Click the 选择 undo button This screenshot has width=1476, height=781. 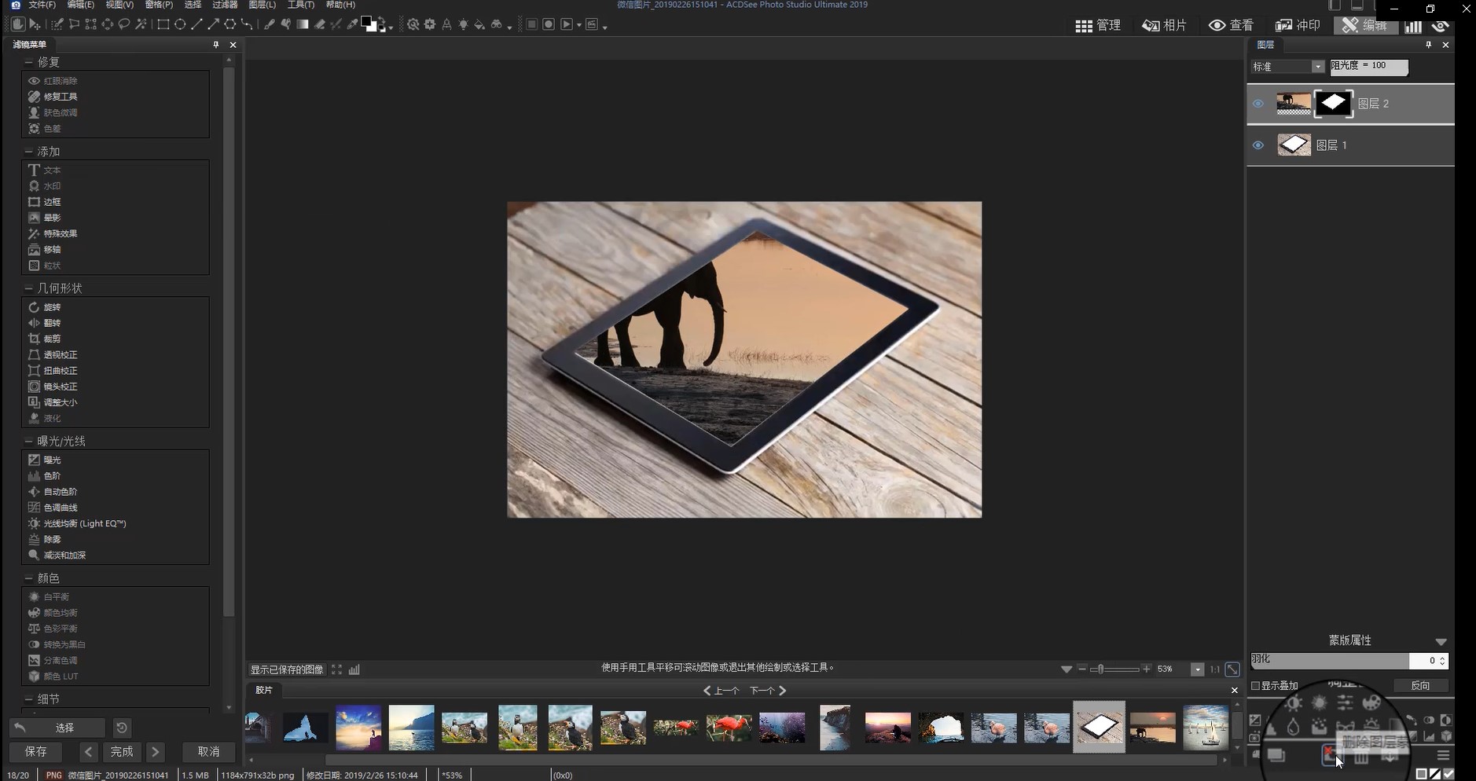point(57,728)
